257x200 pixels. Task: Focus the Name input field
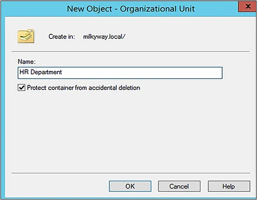(120, 73)
